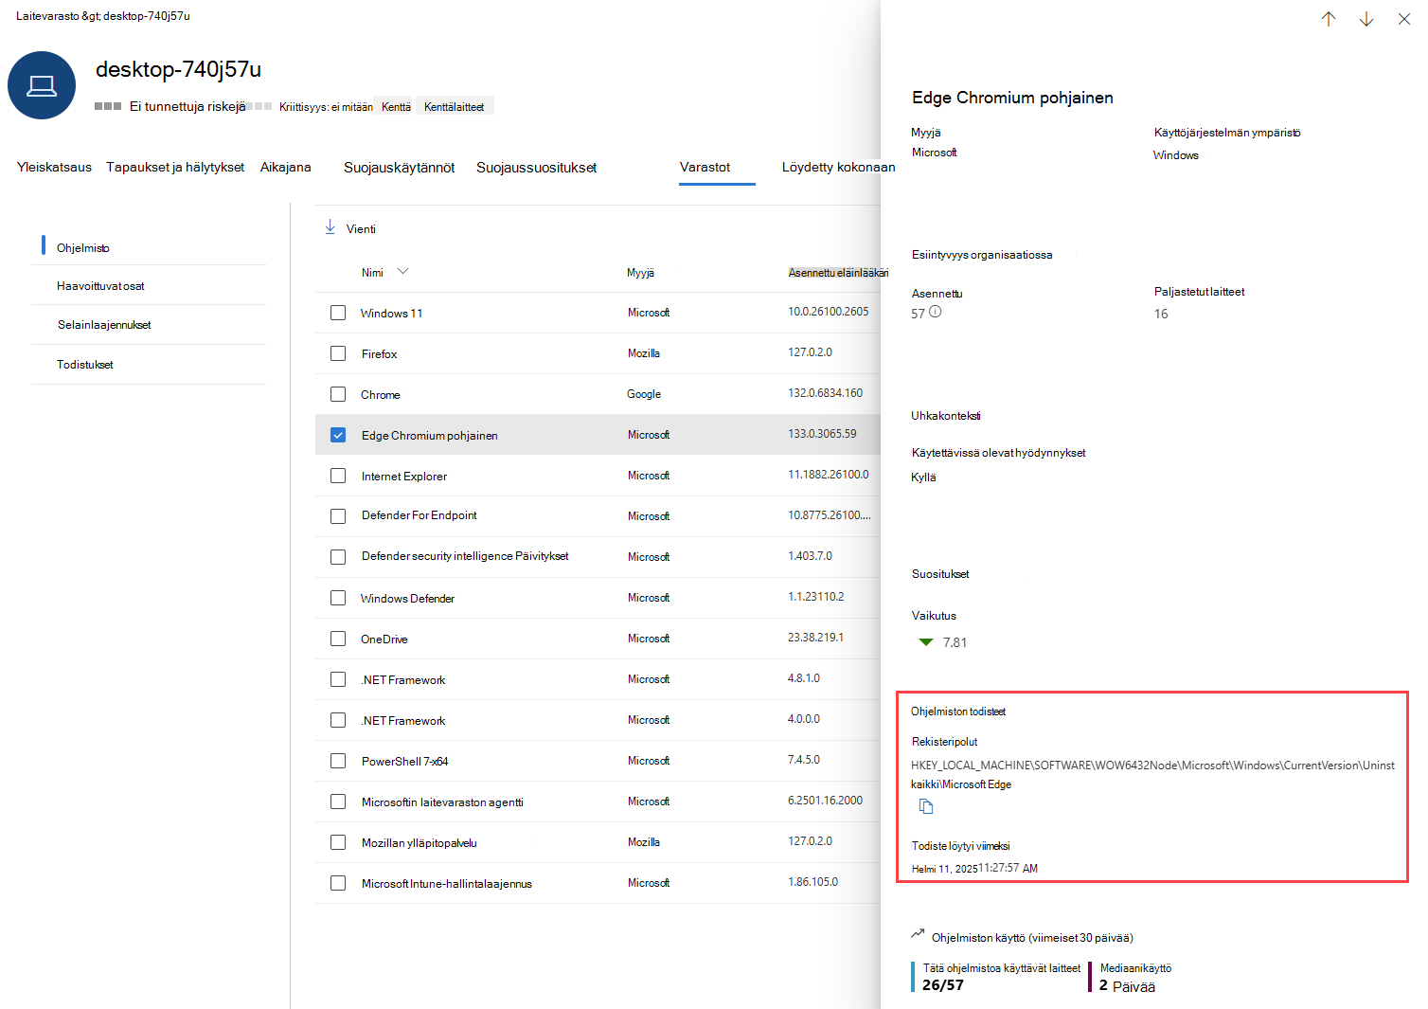This screenshot has height=1009, width=1428.
Task: Open the Windows 11 software row
Action: 598,313
